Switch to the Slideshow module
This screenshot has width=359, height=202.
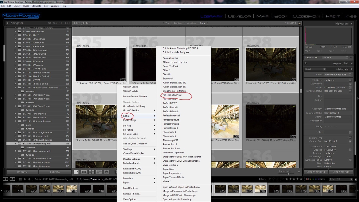307,16
